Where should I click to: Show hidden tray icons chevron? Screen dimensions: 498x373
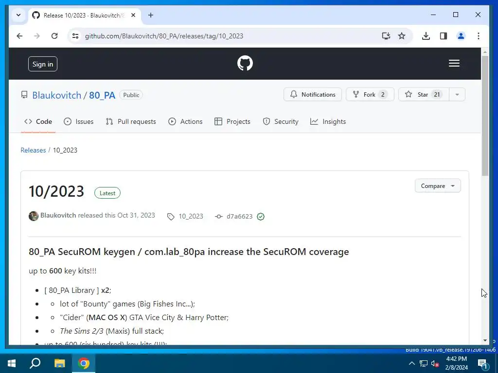click(x=411, y=363)
